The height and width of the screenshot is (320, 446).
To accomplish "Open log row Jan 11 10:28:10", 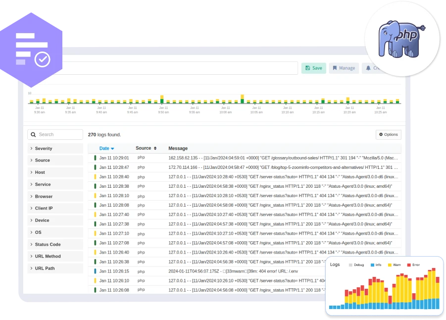I will [x=245, y=196].
